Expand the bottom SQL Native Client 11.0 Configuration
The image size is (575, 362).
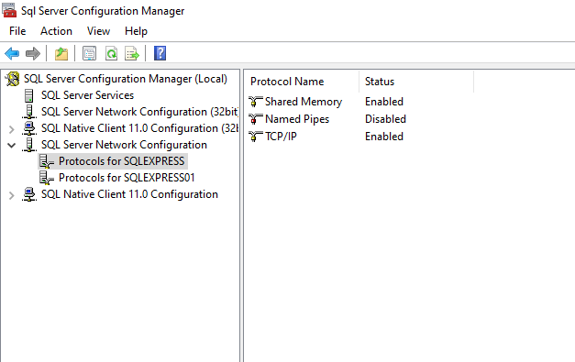tap(11, 195)
